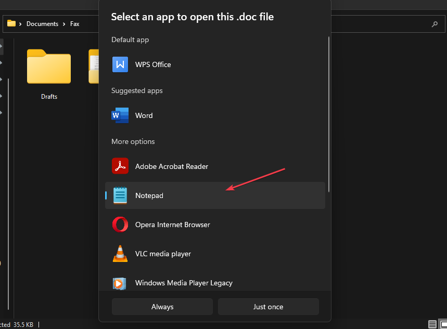Expand the topmost navigation pane tree arrow
This screenshot has width=447, height=329.
click(1, 46)
